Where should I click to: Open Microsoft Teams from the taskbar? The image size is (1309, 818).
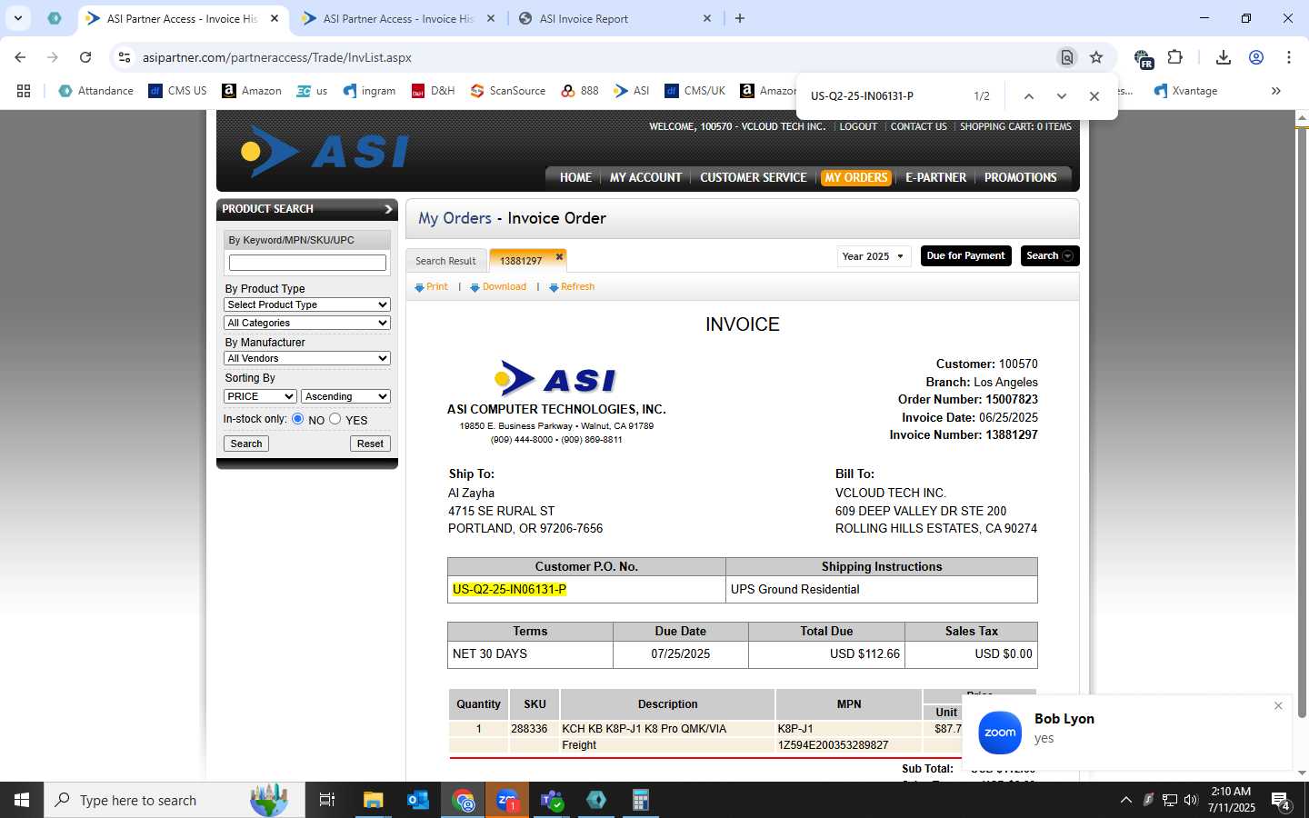pyautogui.click(x=552, y=800)
